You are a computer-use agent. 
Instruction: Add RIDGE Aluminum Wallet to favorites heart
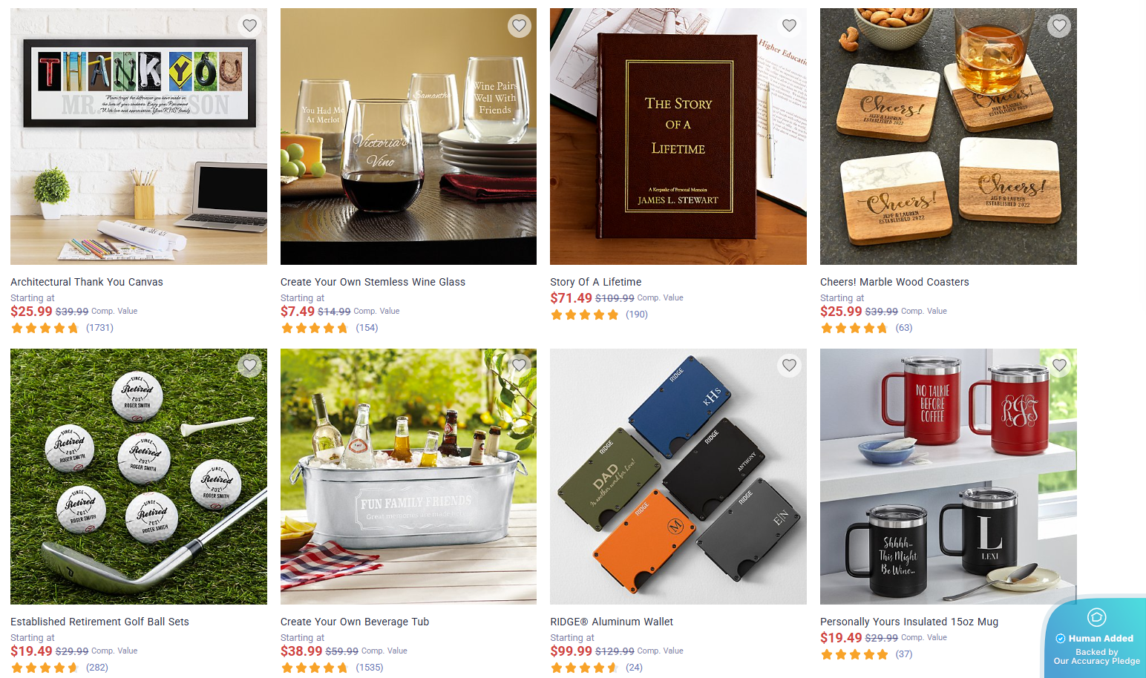pyautogui.click(x=789, y=365)
